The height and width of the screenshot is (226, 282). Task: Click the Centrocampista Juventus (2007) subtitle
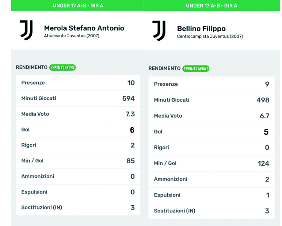coord(210,37)
